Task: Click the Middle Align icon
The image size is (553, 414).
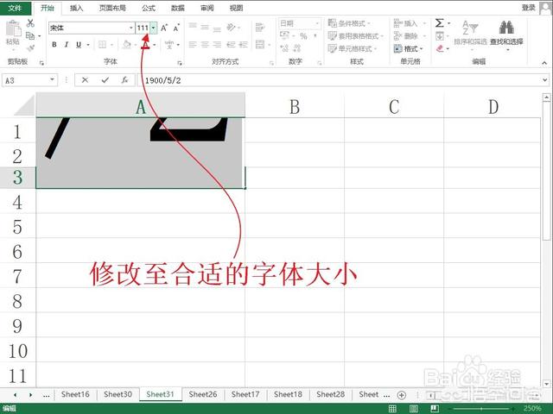Action: point(205,27)
